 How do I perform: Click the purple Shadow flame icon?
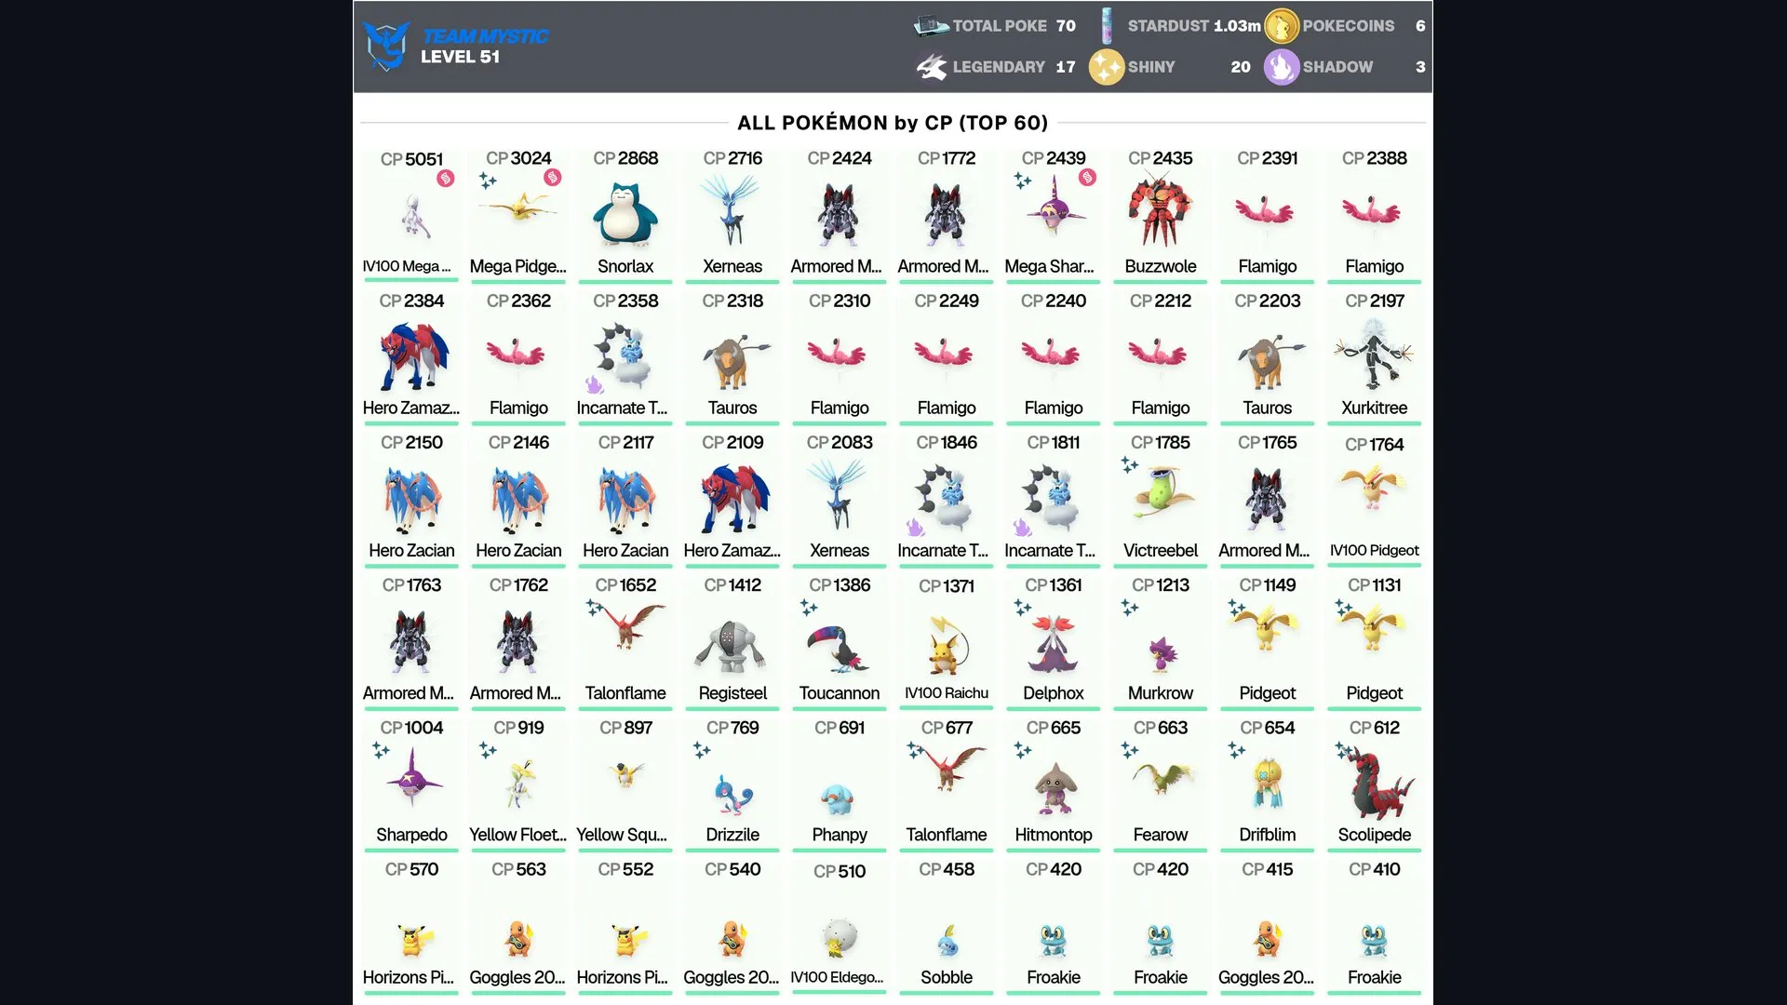[1282, 67]
